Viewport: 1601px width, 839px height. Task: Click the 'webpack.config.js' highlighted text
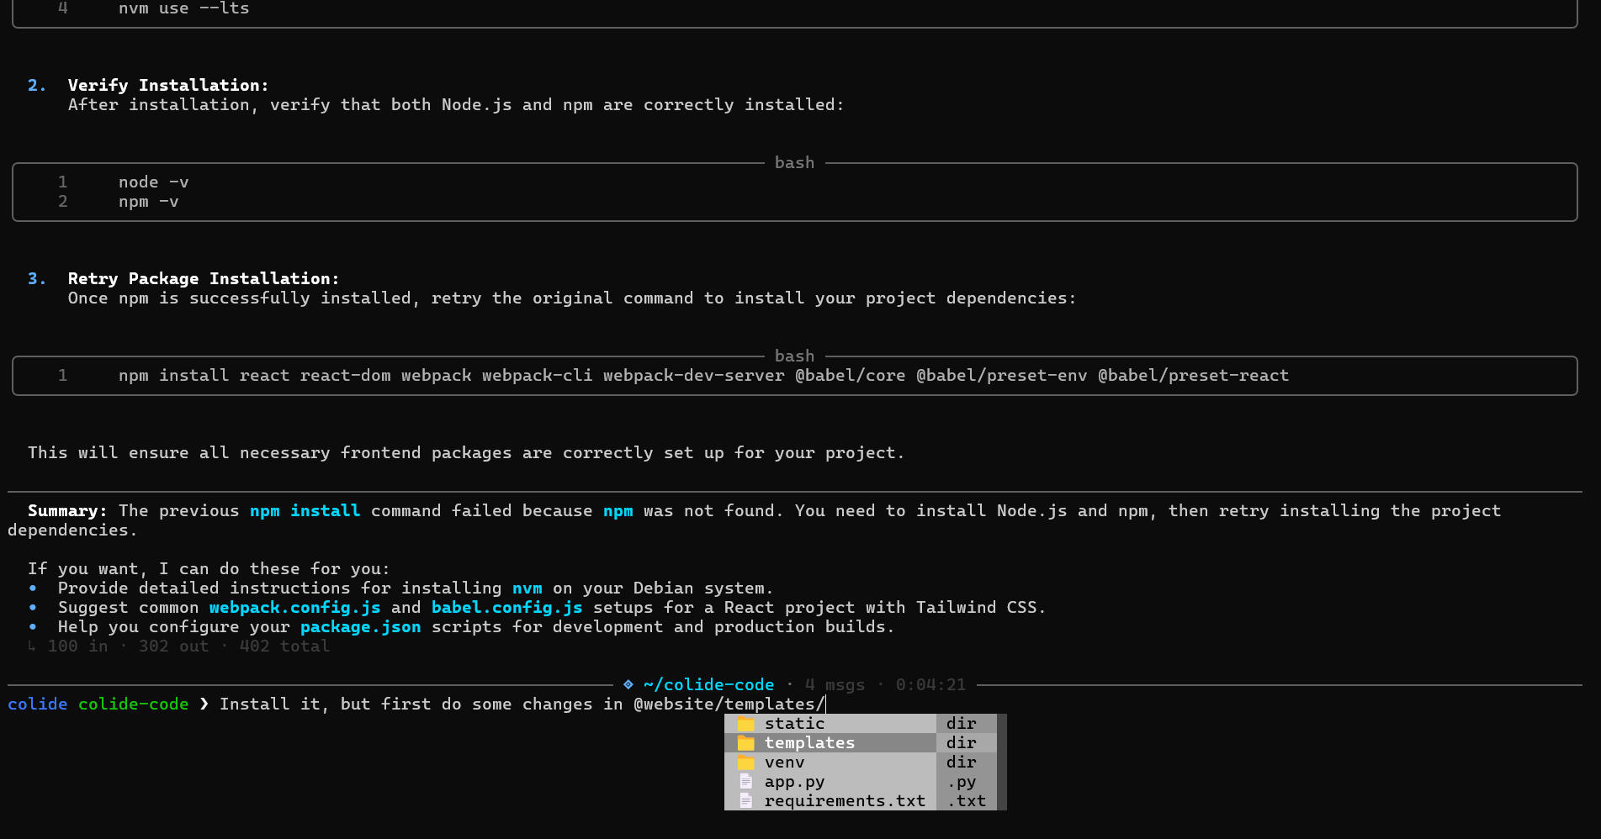(x=295, y=608)
